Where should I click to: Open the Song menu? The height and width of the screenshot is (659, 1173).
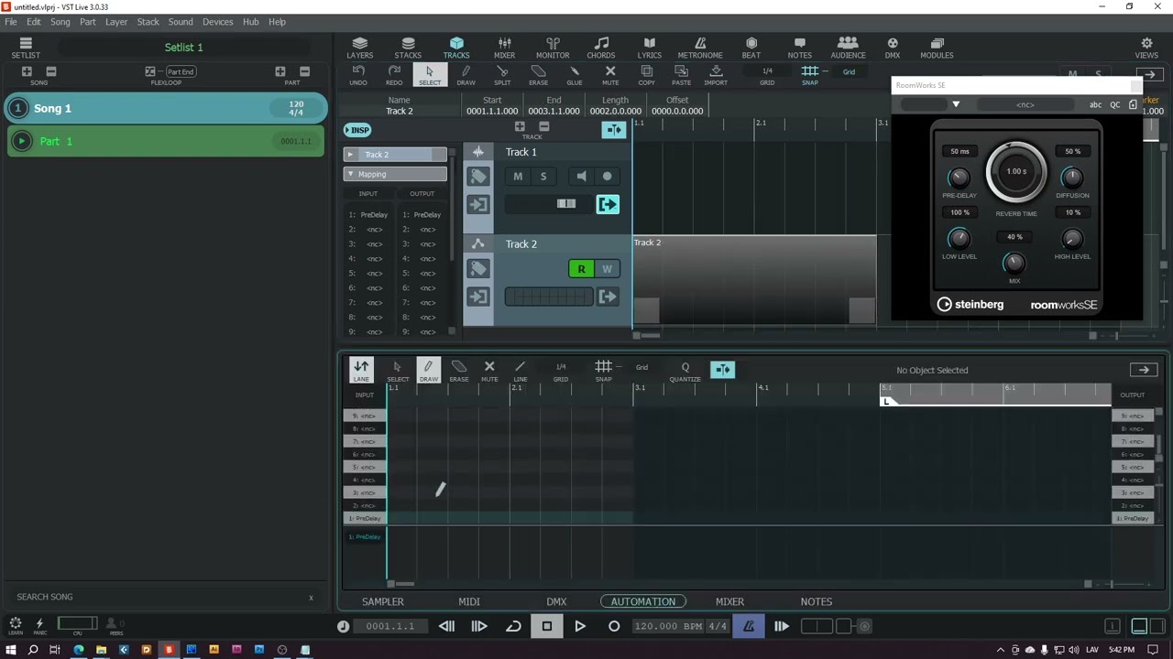pos(60,22)
